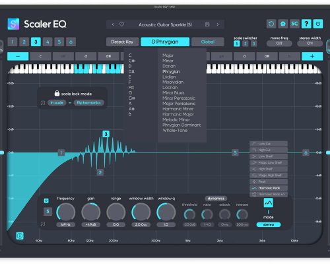Click the scale lock padlock icon
Screen dimensions: 330x264
coord(57,93)
